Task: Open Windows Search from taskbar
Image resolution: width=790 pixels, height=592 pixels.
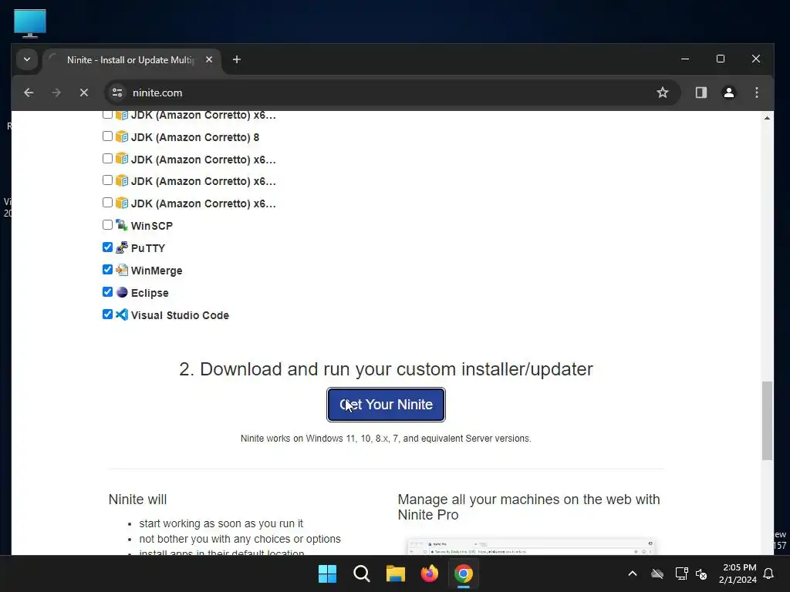Action: point(362,573)
